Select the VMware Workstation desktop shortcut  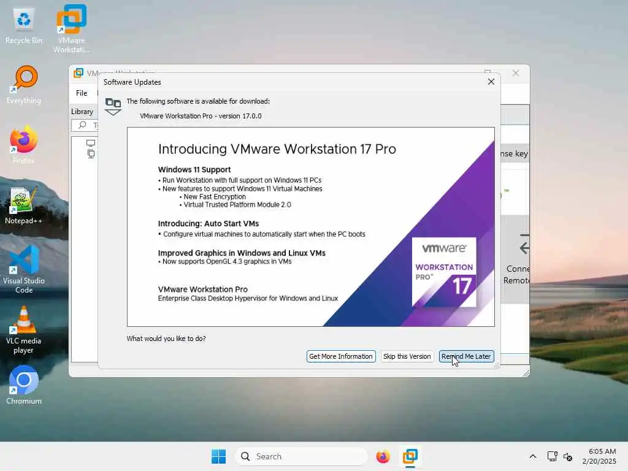coord(71,29)
